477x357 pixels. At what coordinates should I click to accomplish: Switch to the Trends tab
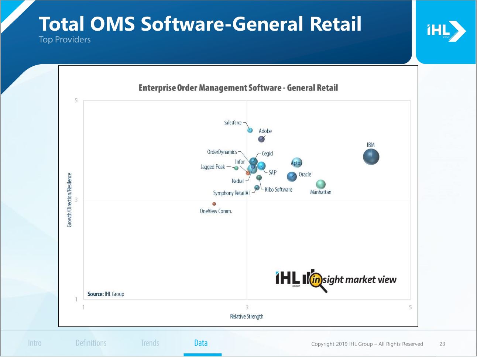pos(150,343)
